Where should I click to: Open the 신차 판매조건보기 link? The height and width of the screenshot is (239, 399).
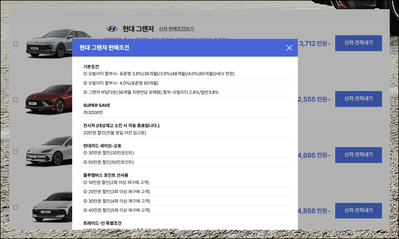(176, 29)
